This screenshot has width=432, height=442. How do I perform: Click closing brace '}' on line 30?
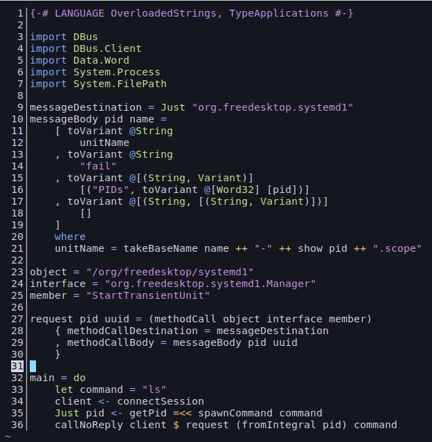(x=57, y=354)
